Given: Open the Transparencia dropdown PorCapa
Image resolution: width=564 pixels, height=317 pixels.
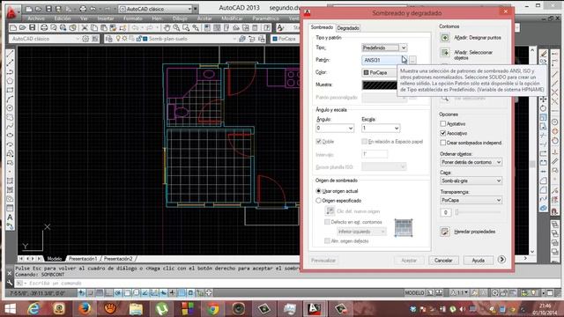Looking at the screenshot, I should 471,200.
